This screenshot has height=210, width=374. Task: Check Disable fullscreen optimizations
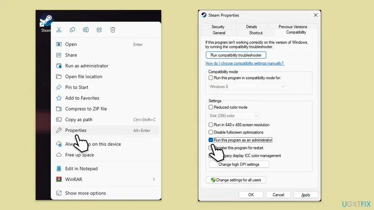click(x=210, y=132)
